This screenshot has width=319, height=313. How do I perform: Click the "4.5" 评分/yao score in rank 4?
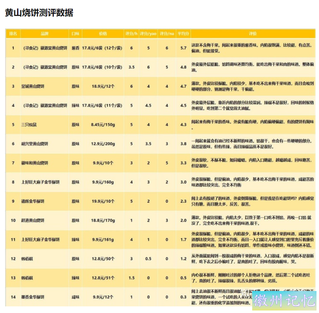(149, 105)
